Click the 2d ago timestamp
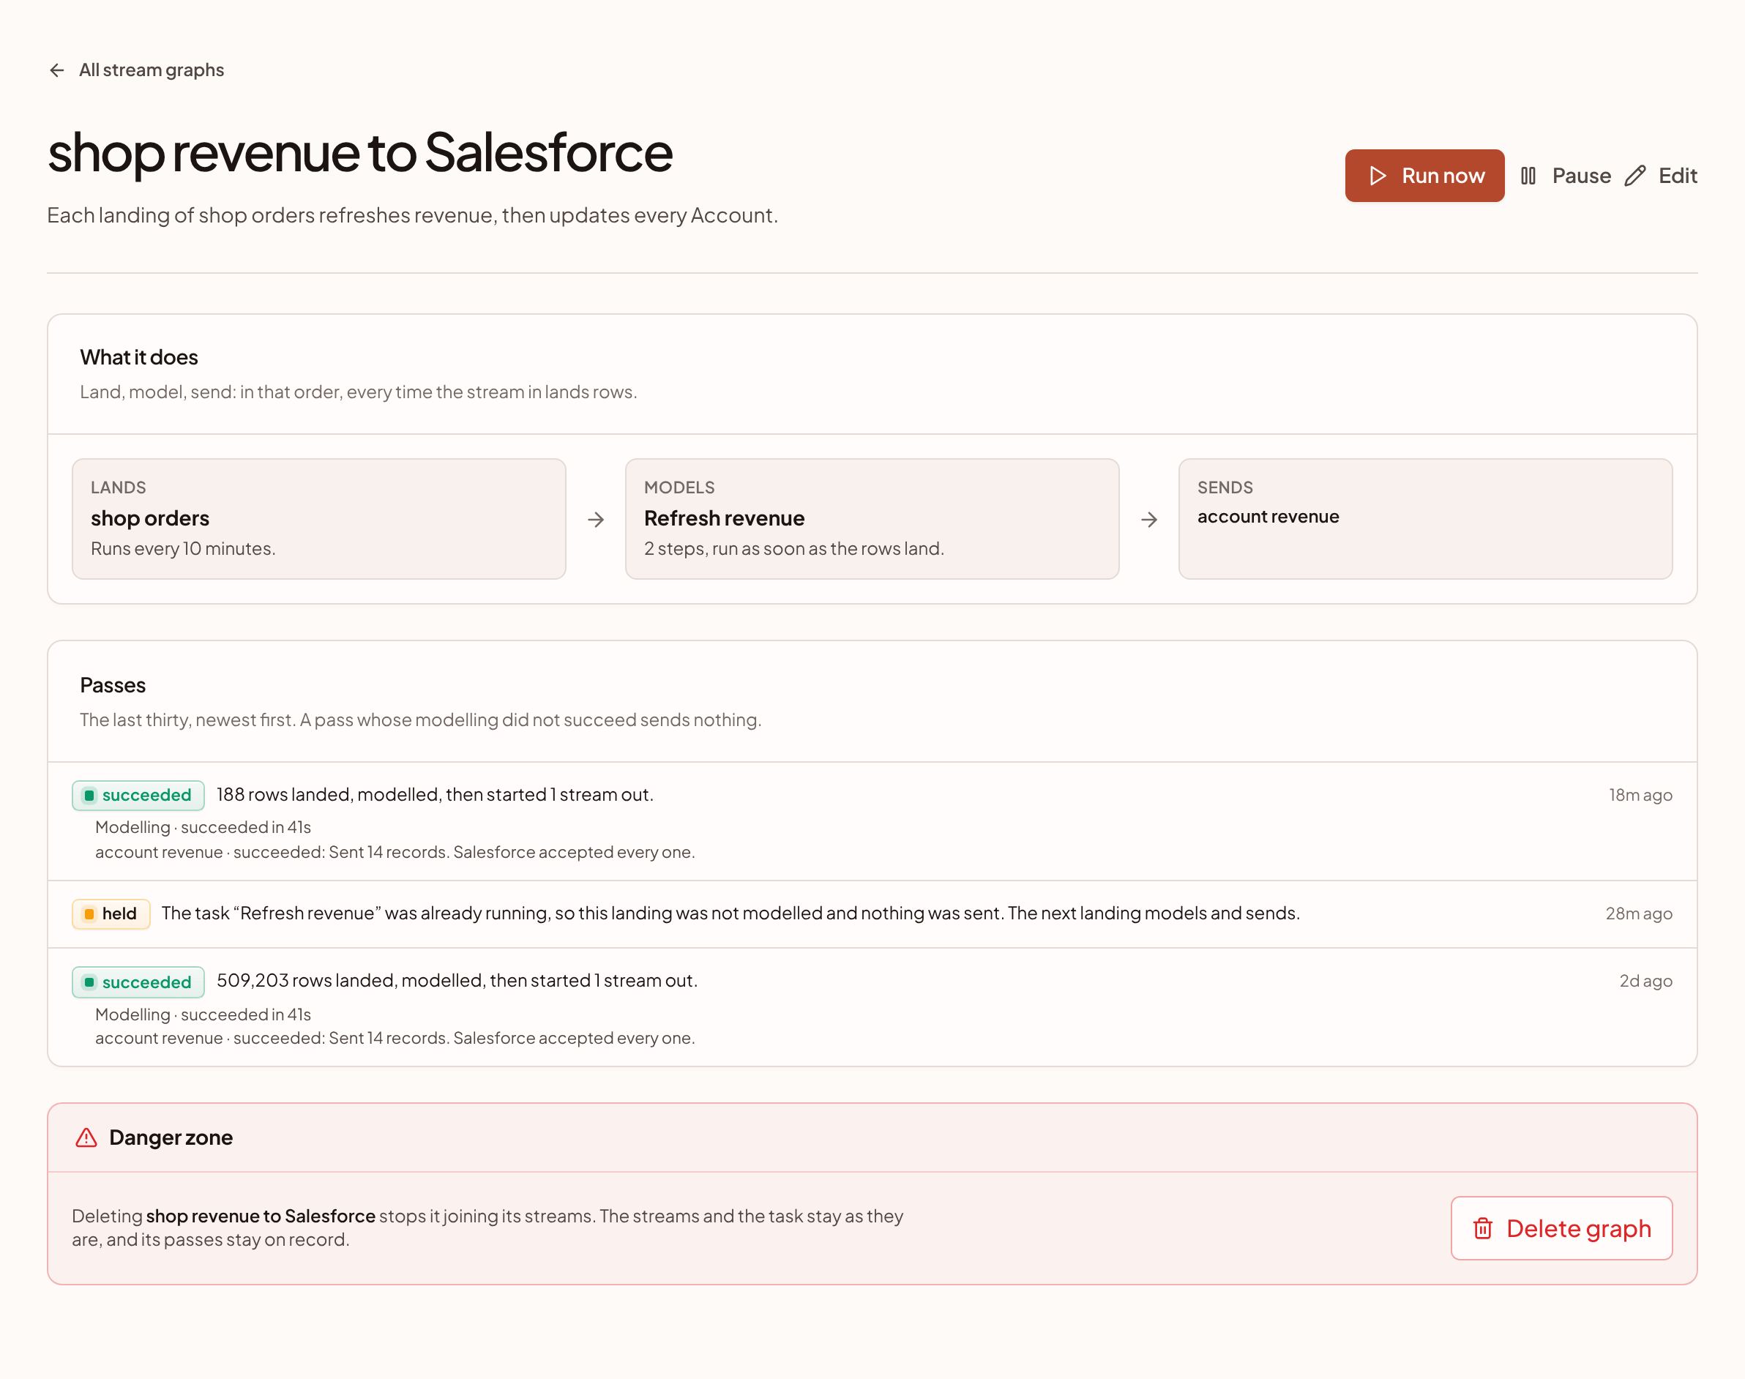Viewport: 1745px width, 1379px height. (x=1645, y=981)
